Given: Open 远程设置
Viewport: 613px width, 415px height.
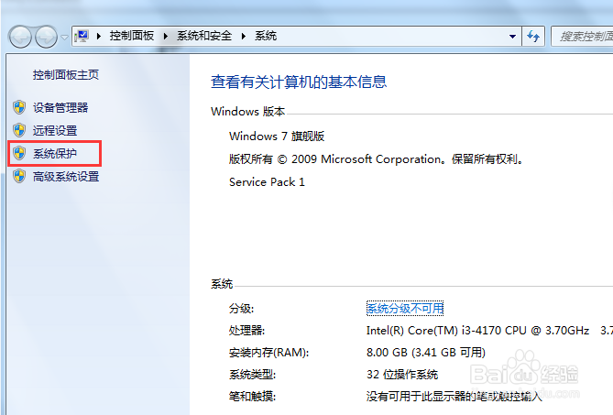Looking at the screenshot, I should point(55,130).
